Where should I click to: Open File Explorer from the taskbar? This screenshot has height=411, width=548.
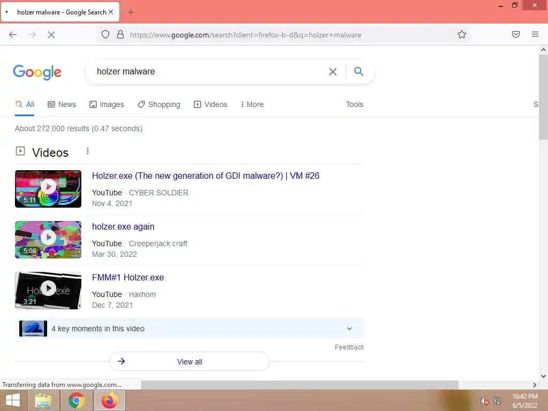[43, 400]
